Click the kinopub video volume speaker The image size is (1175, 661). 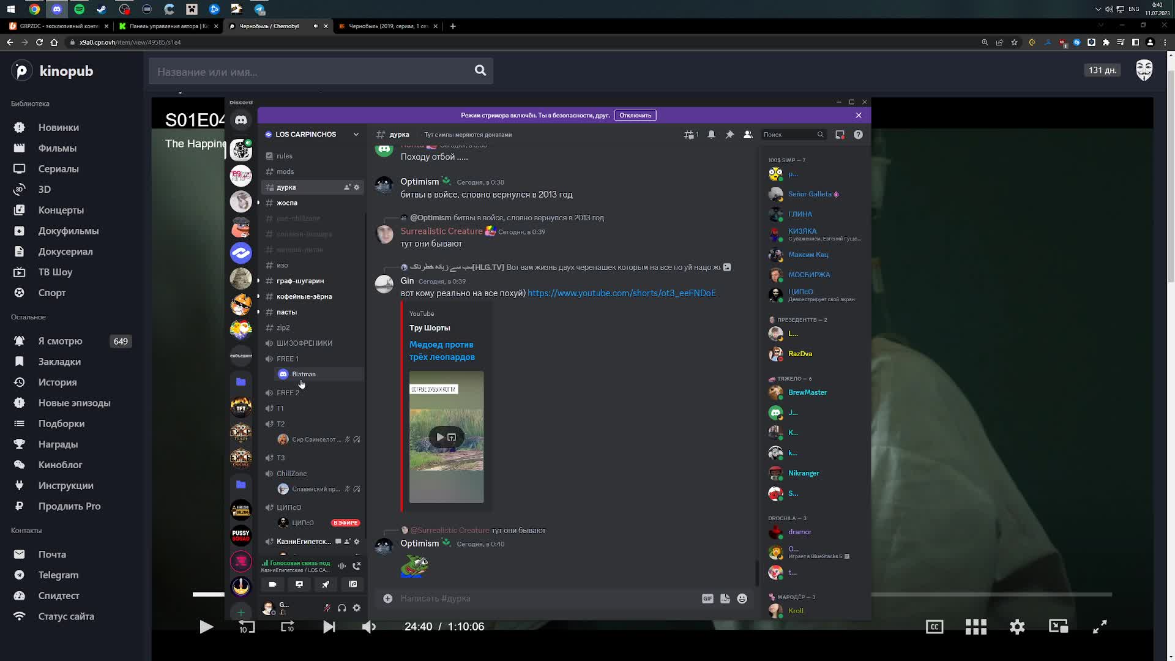click(x=369, y=627)
